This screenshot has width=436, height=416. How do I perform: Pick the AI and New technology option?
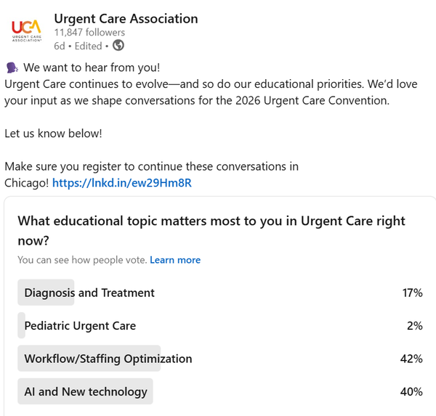(x=86, y=392)
